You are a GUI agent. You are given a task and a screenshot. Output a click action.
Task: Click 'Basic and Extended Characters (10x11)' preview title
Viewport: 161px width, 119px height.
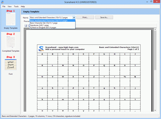coord(119,47)
